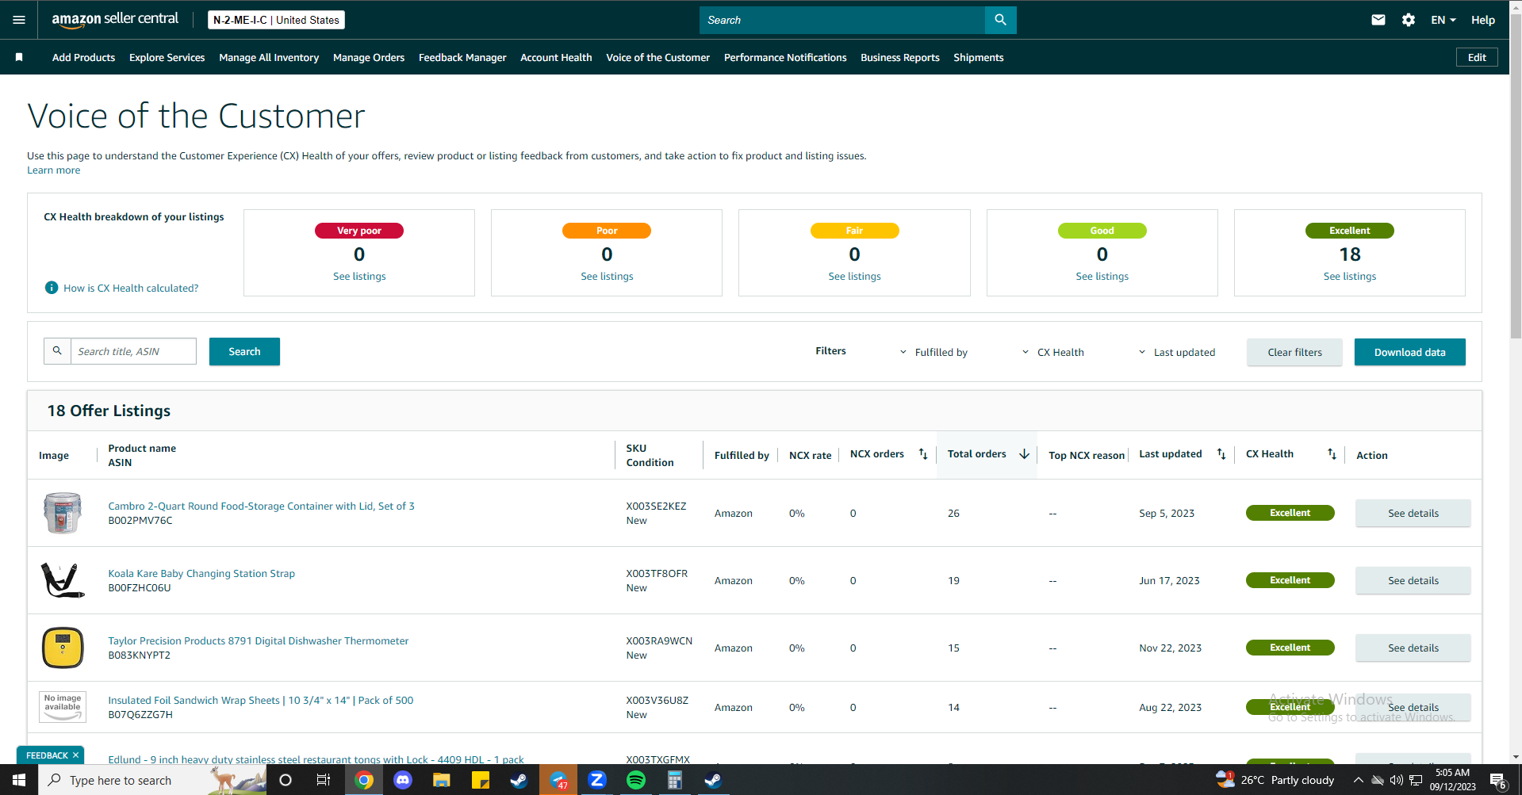Open the hamburger navigation menu
This screenshot has height=795, width=1522.
click(19, 20)
